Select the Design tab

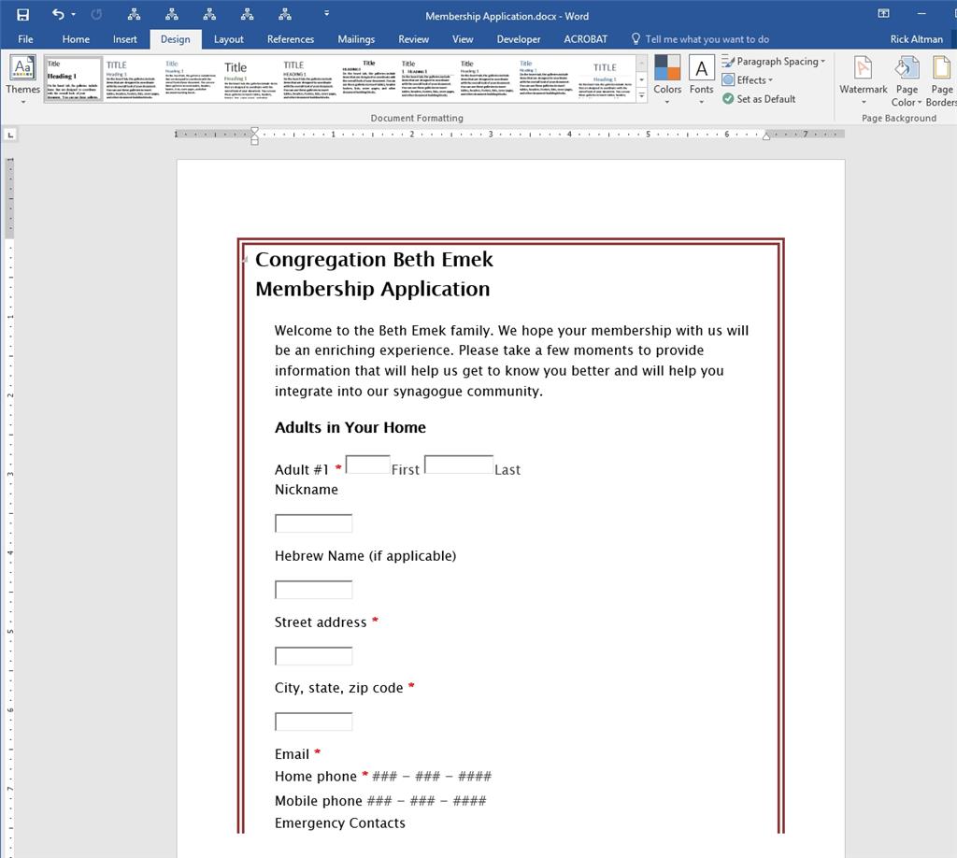[x=175, y=39]
